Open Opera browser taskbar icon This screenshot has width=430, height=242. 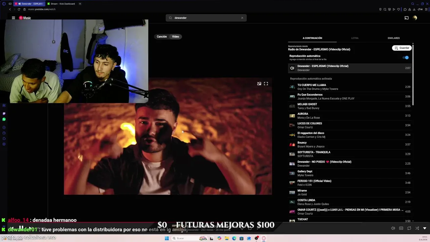click(264, 238)
